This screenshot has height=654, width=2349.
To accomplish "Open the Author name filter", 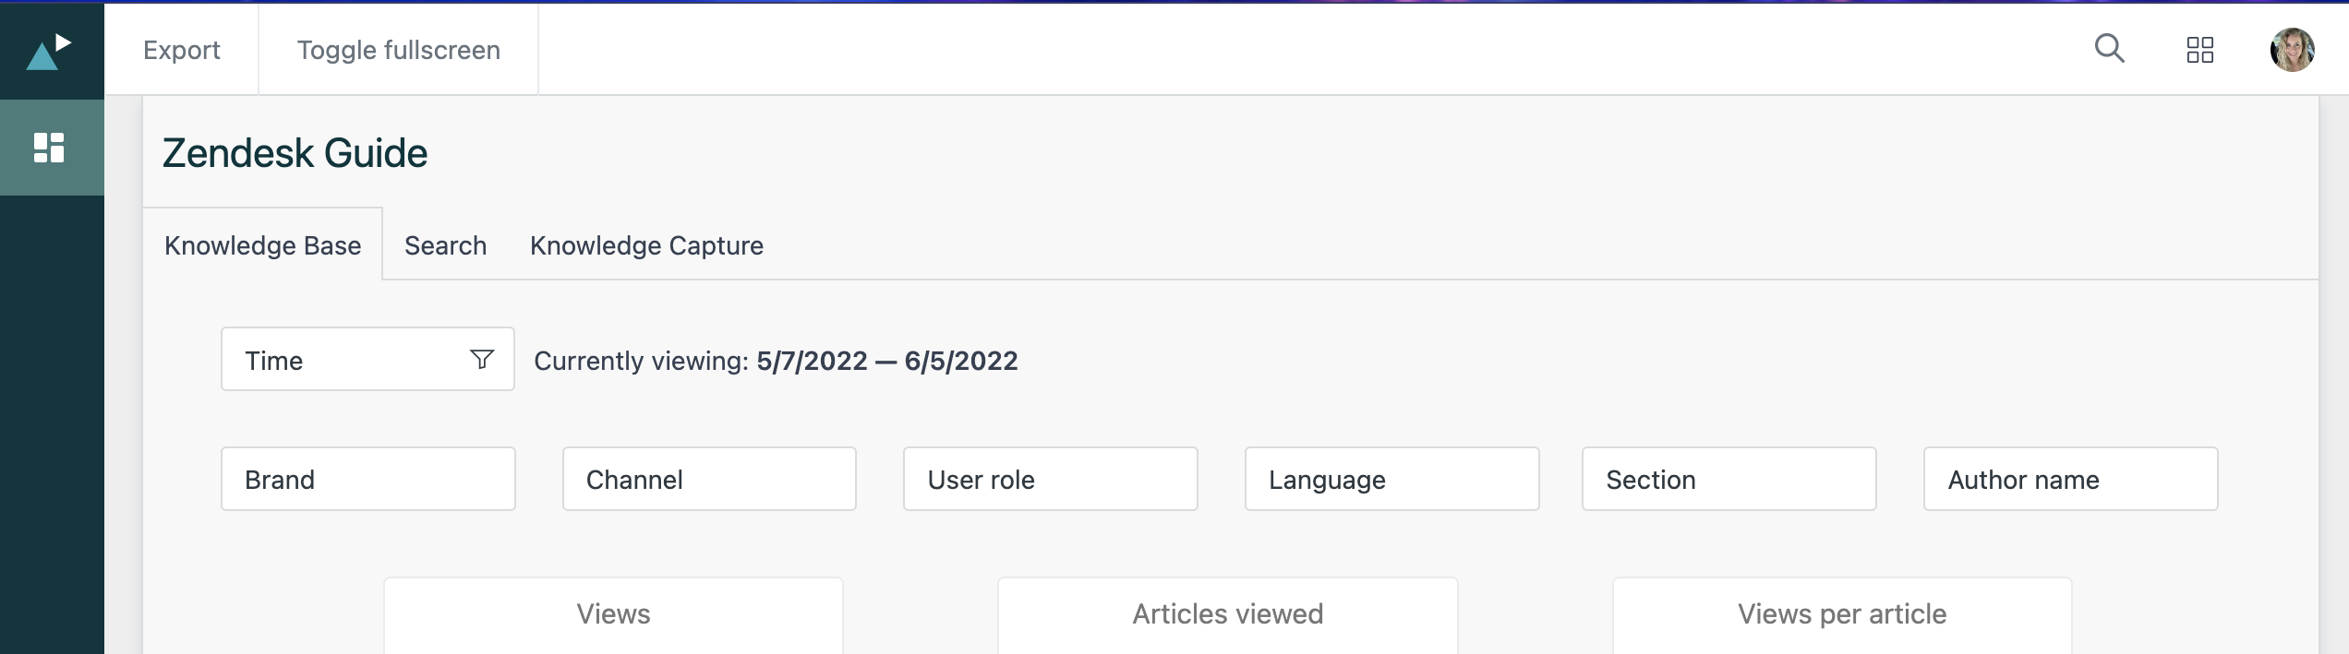I will point(2070,480).
